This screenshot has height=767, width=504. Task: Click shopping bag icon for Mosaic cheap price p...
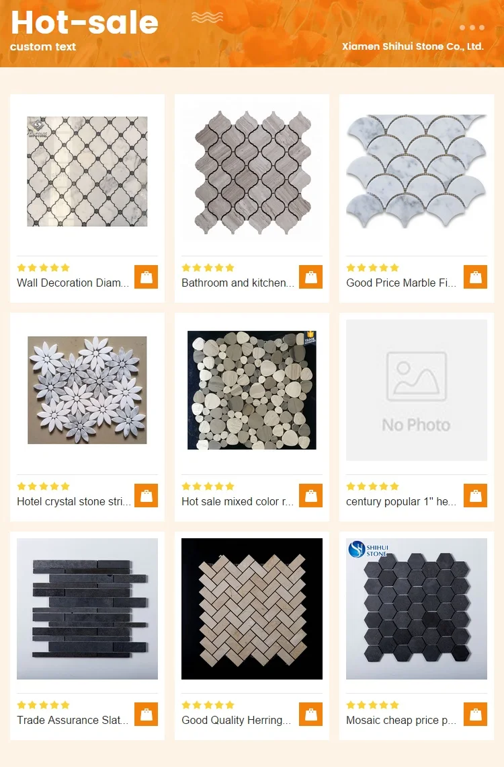click(x=475, y=714)
